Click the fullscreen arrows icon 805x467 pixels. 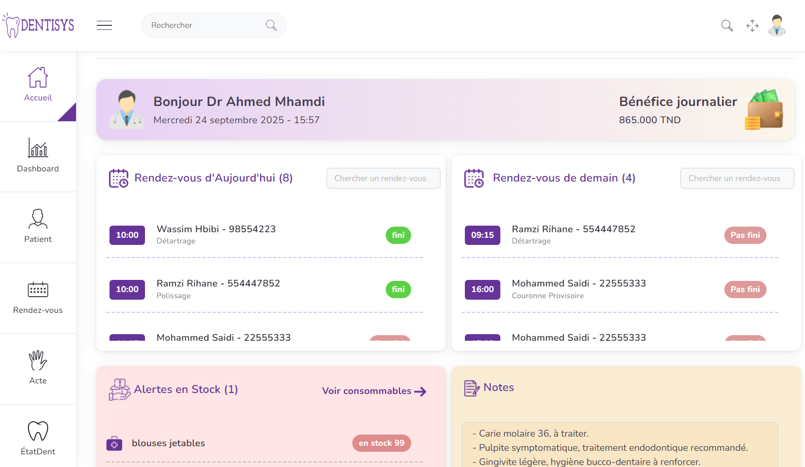(x=752, y=25)
